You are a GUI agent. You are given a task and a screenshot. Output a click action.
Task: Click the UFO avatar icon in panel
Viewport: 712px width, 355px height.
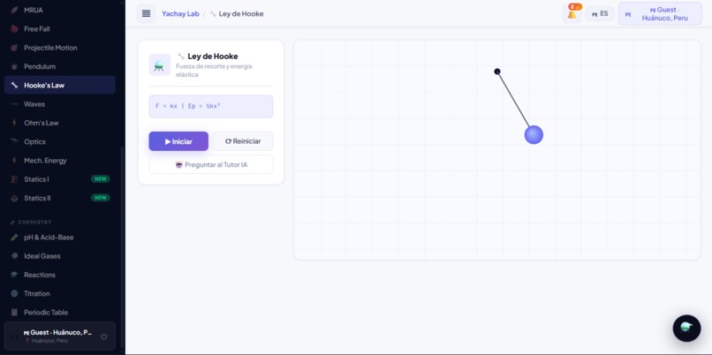tap(159, 65)
